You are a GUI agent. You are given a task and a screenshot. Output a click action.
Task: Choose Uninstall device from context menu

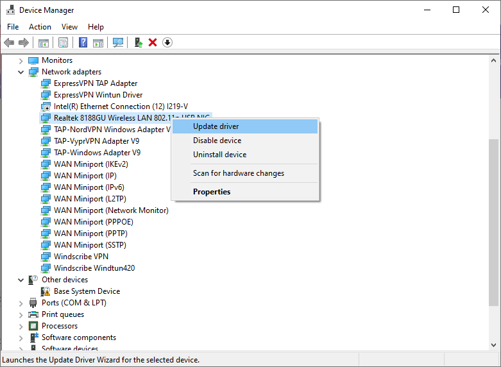pyautogui.click(x=245, y=155)
